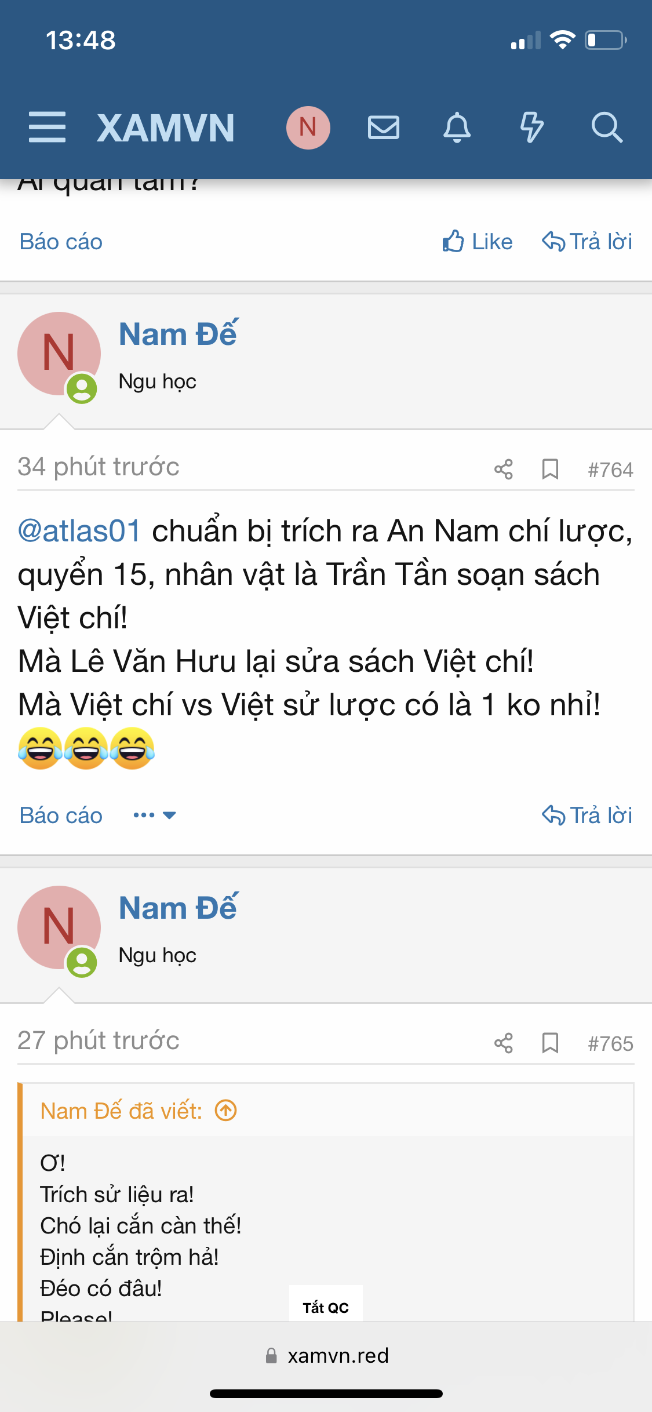Share post #764

click(504, 469)
